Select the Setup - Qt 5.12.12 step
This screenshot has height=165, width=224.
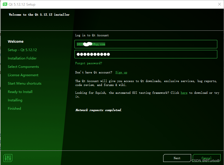(x=22, y=50)
